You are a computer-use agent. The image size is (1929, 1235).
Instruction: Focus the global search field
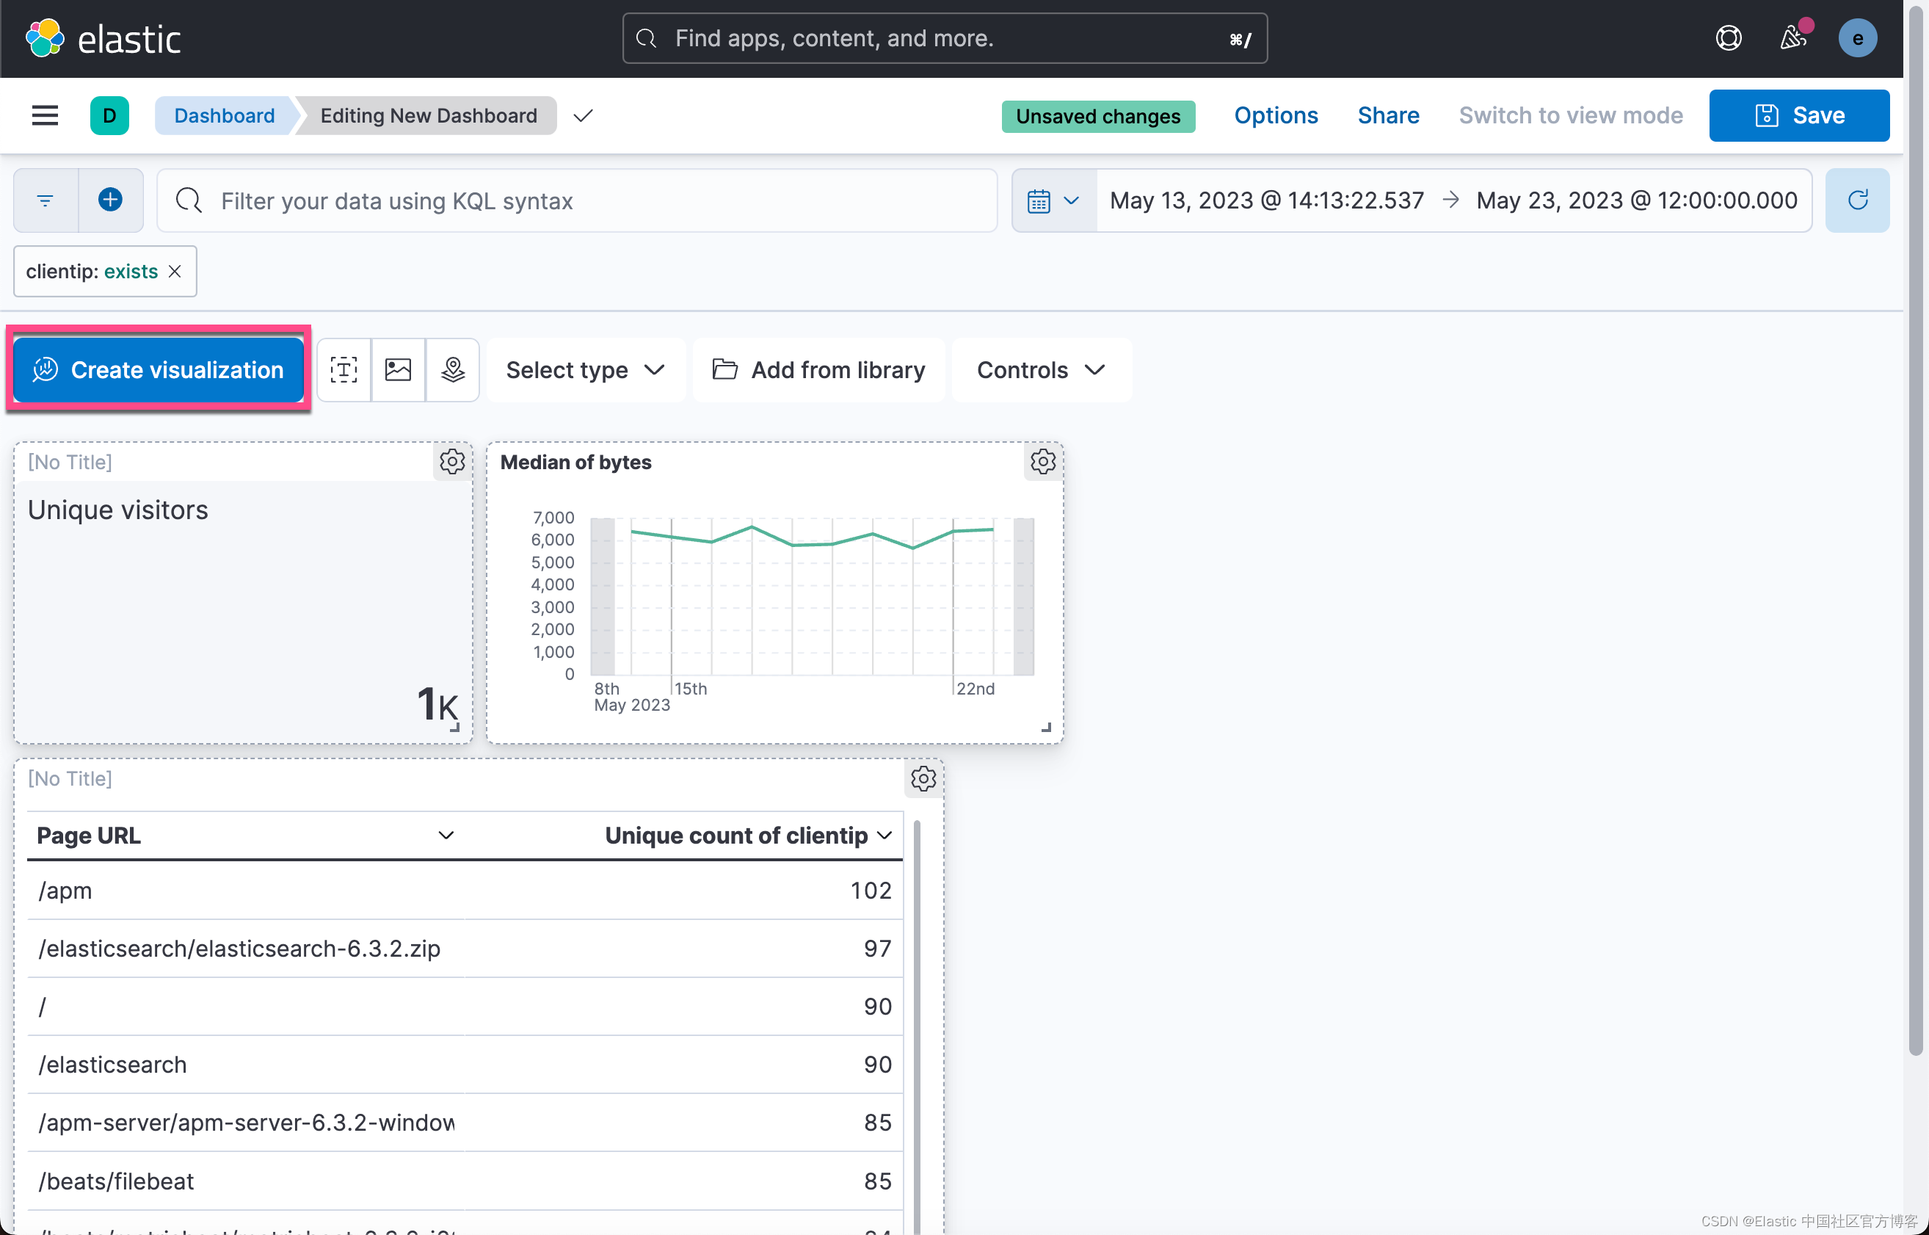click(945, 37)
